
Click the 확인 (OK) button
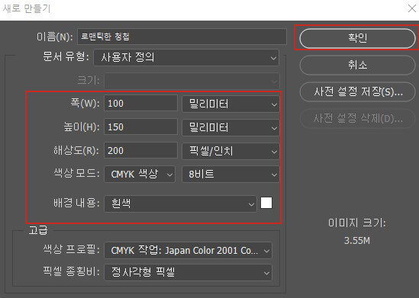357,38
